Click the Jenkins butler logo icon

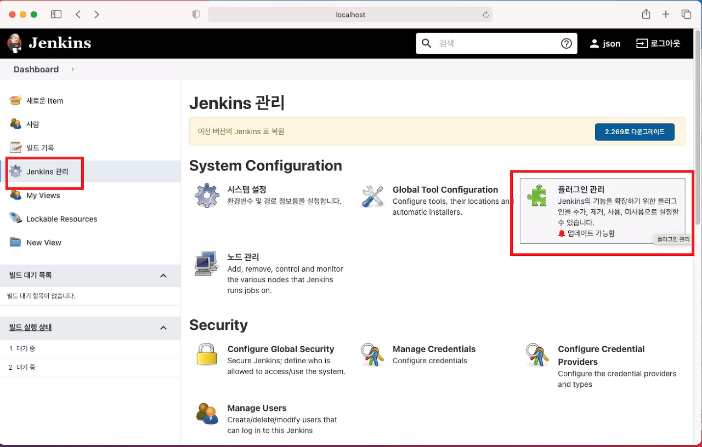pyautogui.click(x=15, y=43)
